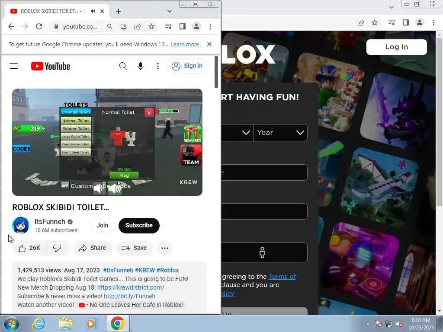Screen dimensions: 443x332
Task: Go back in the YouTube Chrome window
Action: coord(11,26)
